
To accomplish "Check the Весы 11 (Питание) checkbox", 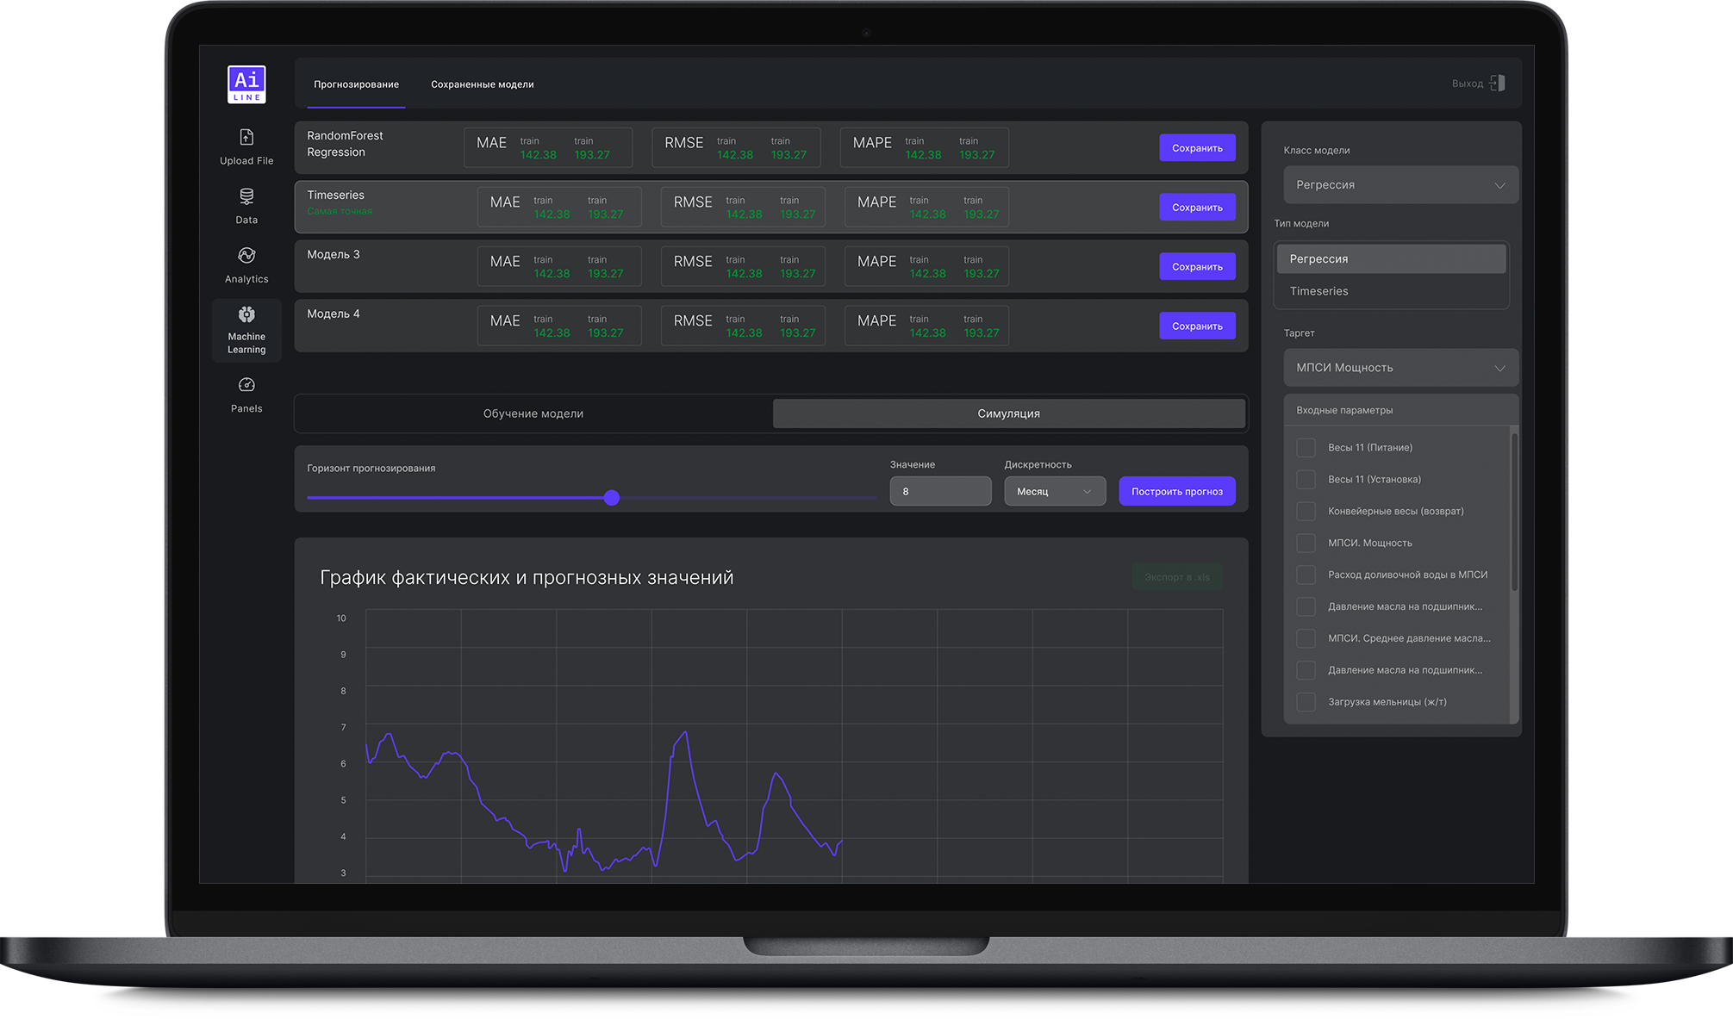I will click(x=1306, y=448).
